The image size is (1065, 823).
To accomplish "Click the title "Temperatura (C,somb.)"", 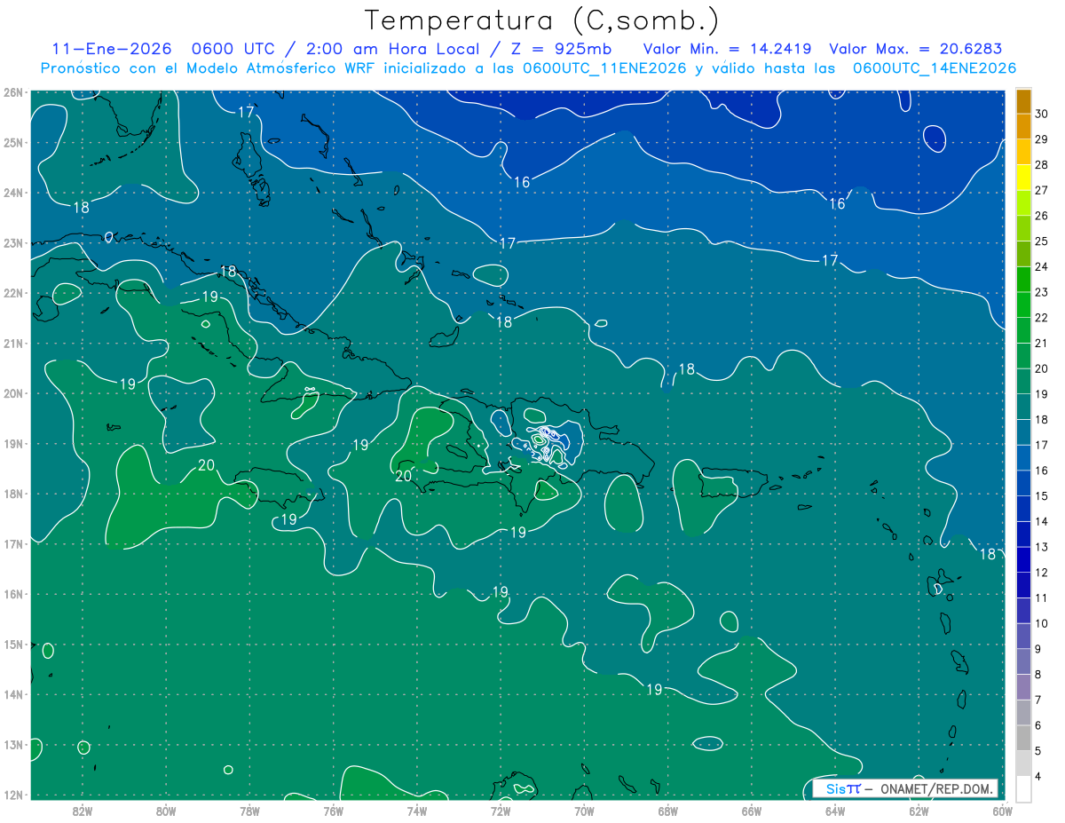I will [542, 20].
